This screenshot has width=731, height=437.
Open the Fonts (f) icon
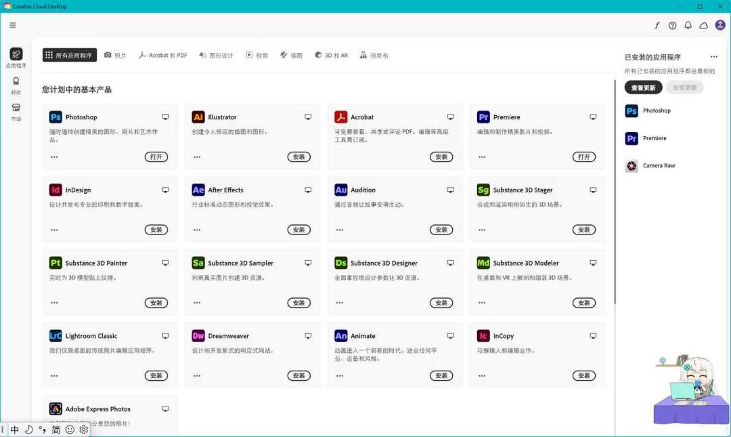pos(657,26)
